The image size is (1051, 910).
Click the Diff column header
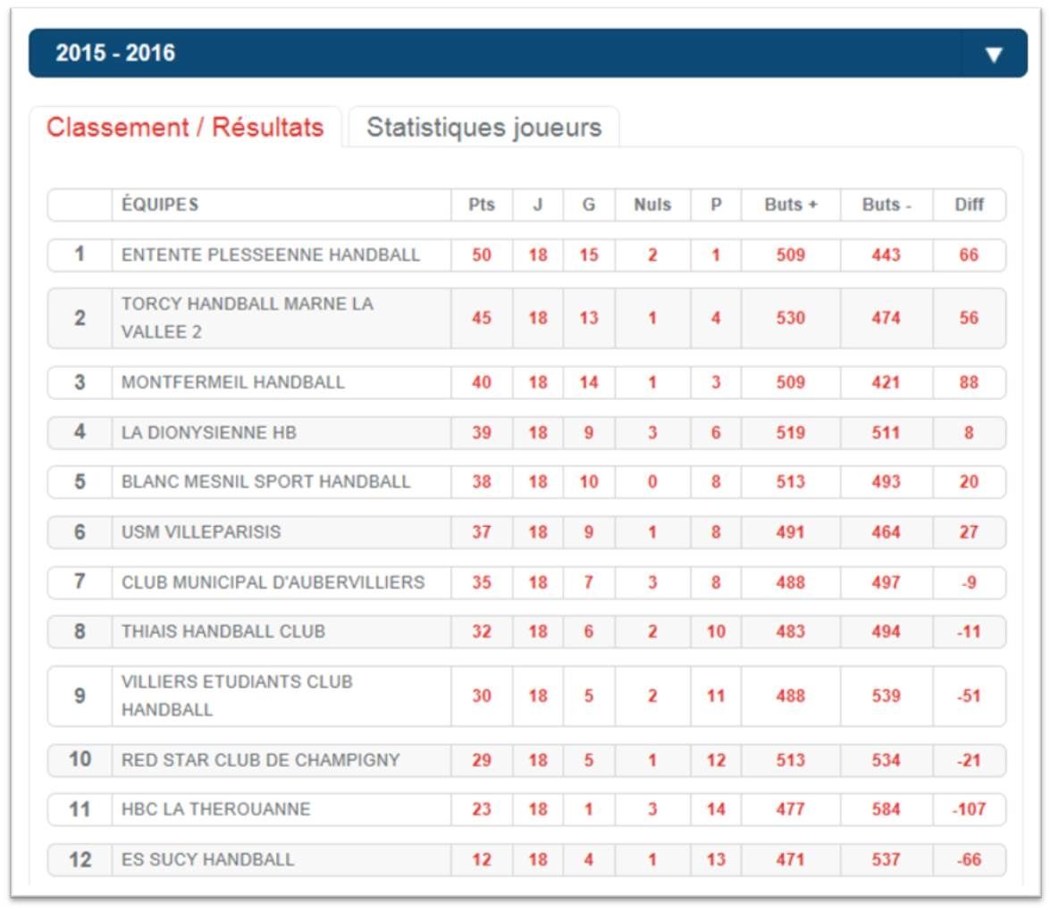[969, 205]
